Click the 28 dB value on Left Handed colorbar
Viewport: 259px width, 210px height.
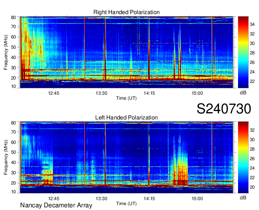click(x=252, y=149)
